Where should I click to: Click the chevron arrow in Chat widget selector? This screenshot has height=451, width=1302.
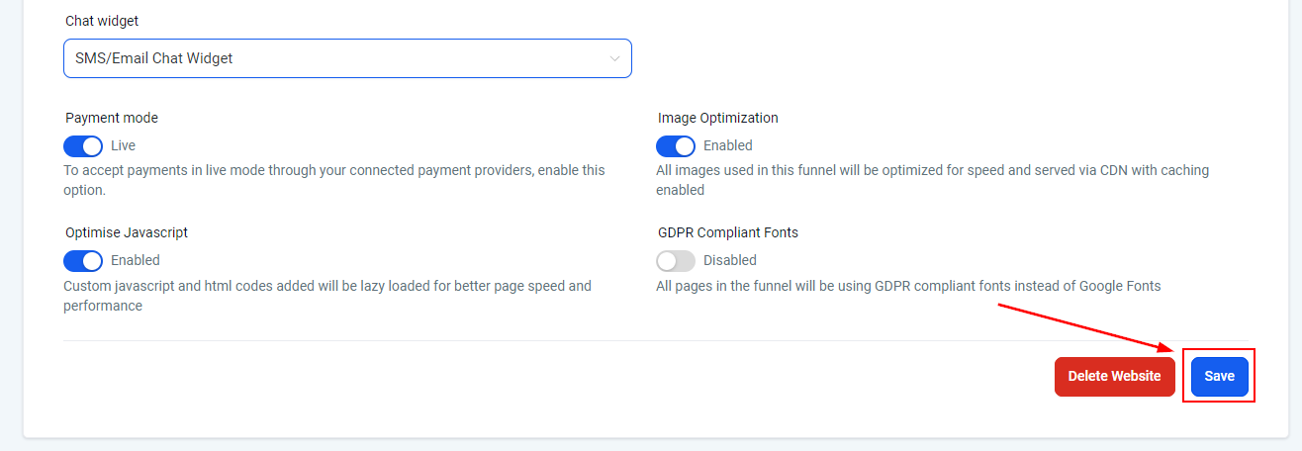click(x=614, y=58)
